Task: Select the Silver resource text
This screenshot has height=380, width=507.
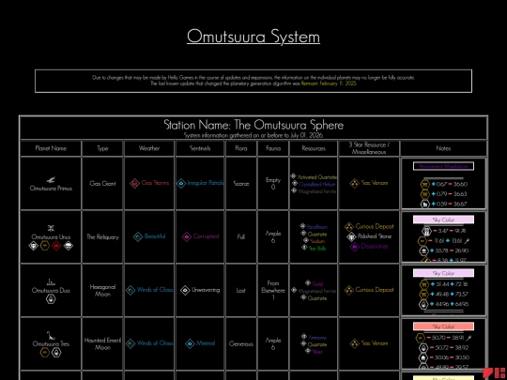Action: point(317,352)
